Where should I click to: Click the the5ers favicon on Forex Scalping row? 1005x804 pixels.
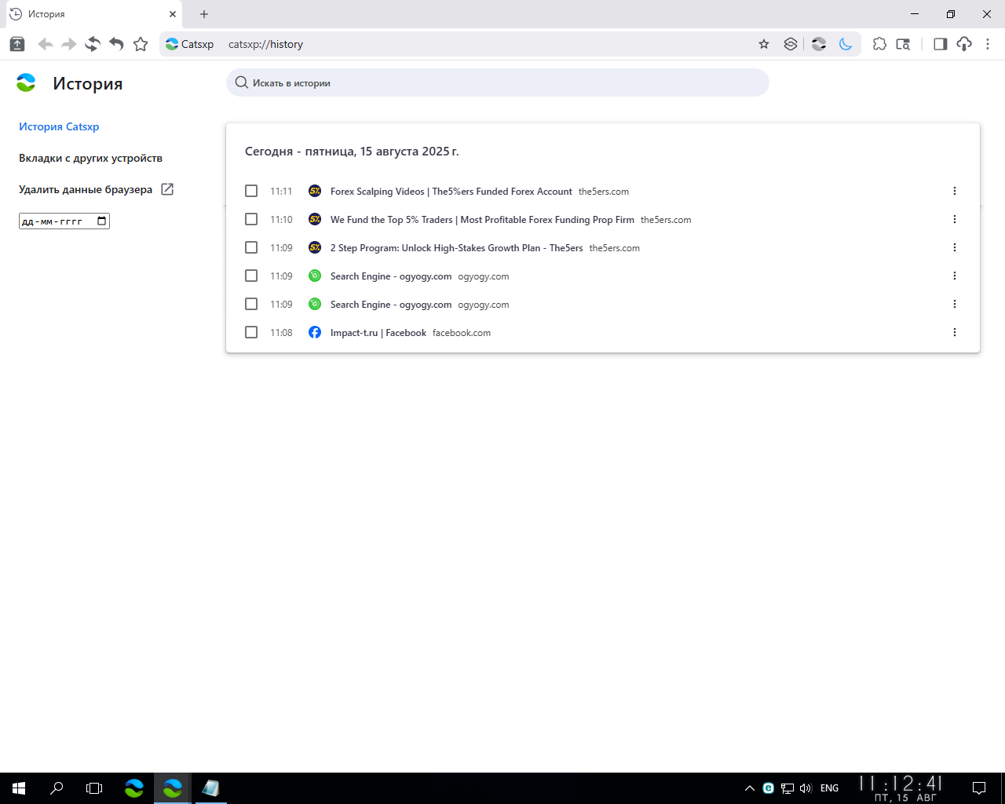pos(315,191)
